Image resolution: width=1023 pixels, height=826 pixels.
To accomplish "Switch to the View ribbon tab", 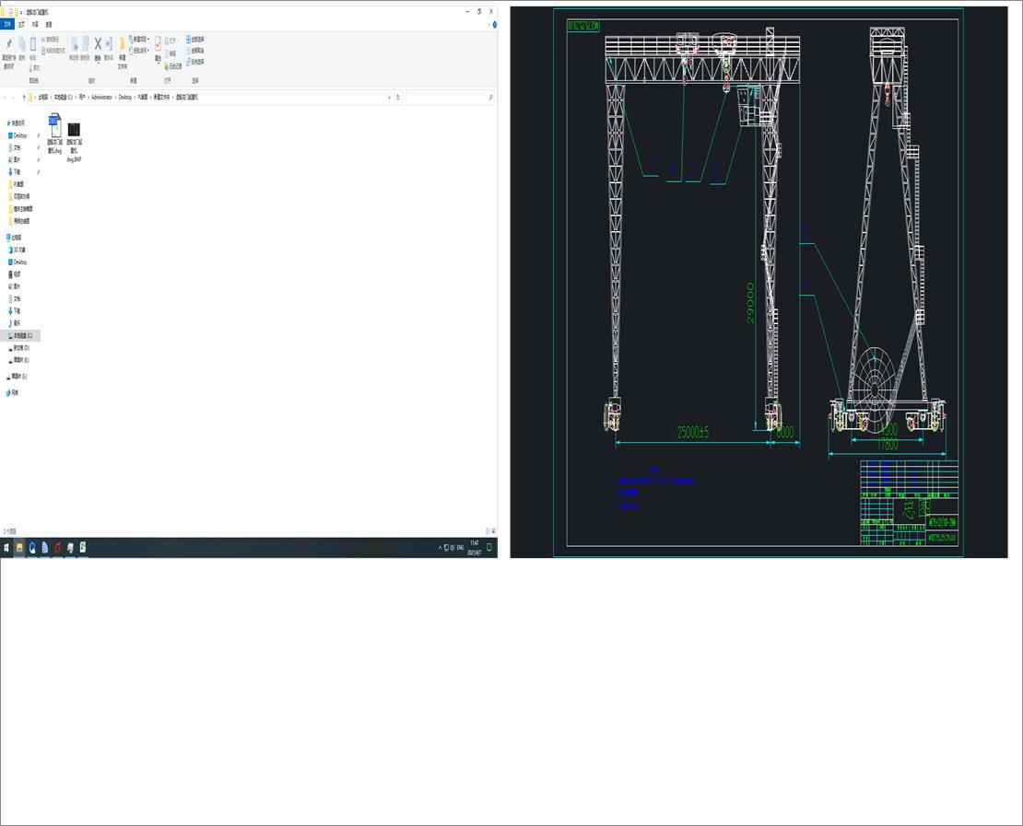I will click(x=49, y=24).
